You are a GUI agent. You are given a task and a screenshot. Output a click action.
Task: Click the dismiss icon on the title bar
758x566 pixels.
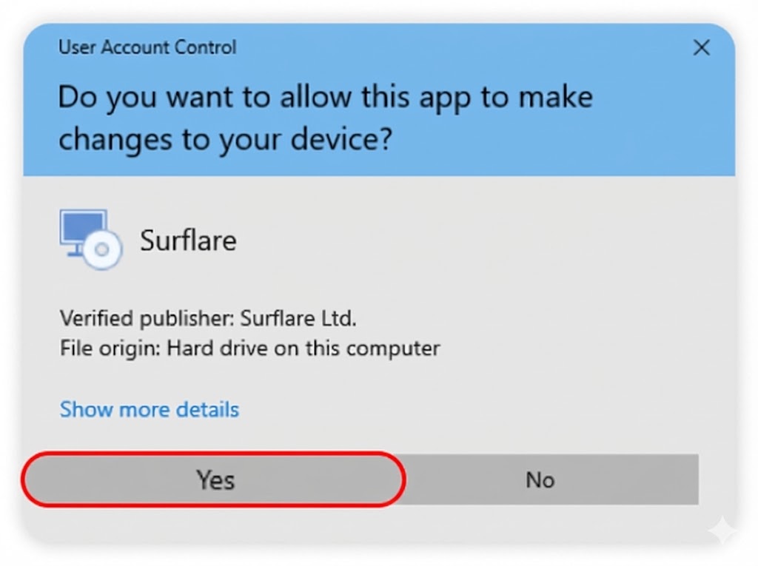coord(701,47)
